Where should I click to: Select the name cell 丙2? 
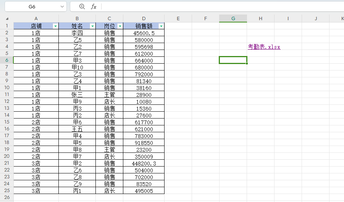[x=77, y=115]
